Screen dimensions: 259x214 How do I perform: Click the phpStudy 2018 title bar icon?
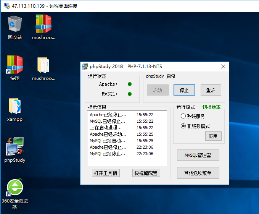coord(85,66)
